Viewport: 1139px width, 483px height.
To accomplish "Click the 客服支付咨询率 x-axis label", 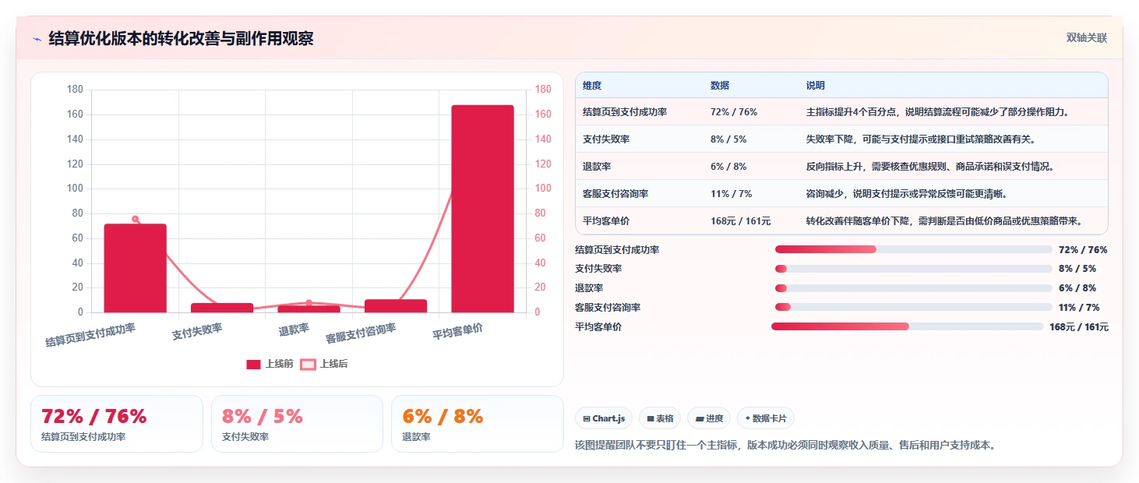I will [361, 333].
